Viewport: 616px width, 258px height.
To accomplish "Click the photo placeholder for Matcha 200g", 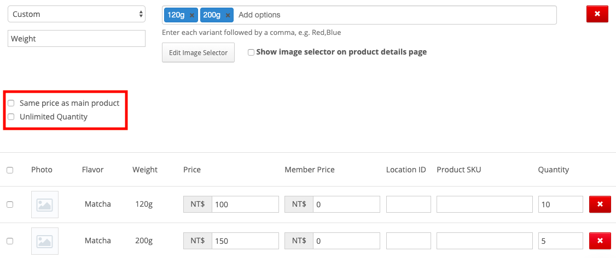I will tap(45, 241).
